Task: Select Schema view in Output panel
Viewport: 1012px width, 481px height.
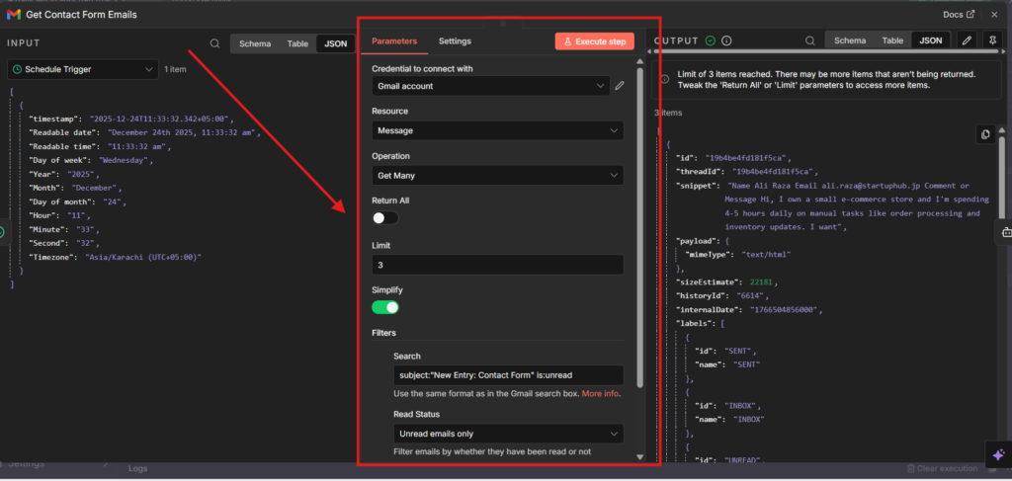Action: [x=850, y=40]
